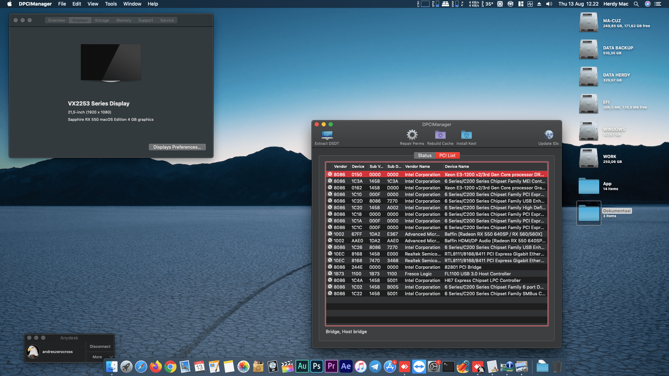The width and height of the screenshot is (669, 376).
Task: Open Adobe Audition from the dock
Action: click(x=302, y=366)
